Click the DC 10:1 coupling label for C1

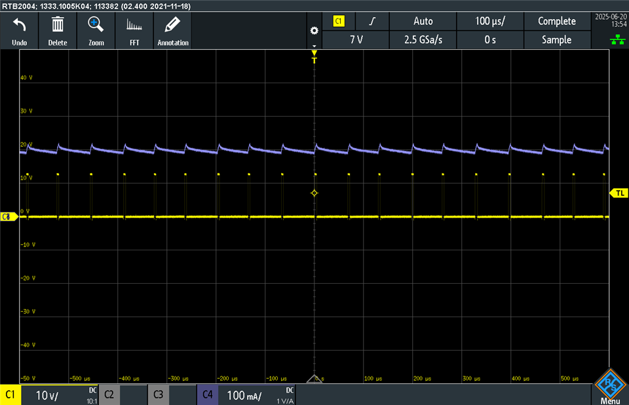(x=92, y=395)
